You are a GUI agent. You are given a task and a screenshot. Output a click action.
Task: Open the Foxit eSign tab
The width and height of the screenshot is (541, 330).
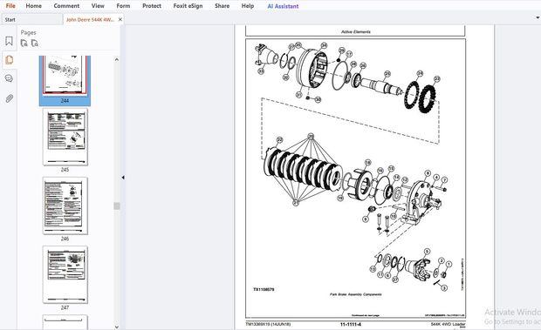(x=188, y=6)
